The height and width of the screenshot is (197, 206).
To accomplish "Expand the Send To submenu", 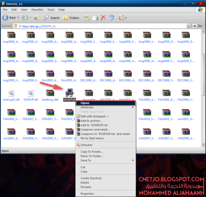I will [105, 160].
